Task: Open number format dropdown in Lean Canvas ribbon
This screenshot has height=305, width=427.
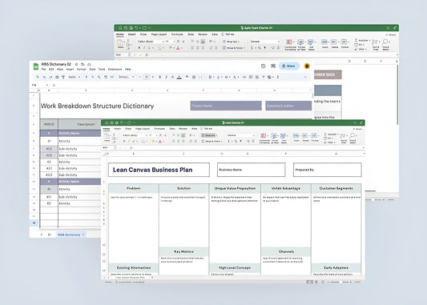Action: pos(240,135)
